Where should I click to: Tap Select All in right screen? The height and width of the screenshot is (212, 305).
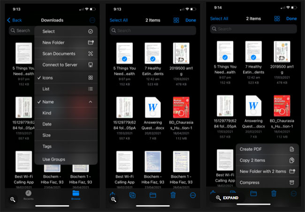219,18
